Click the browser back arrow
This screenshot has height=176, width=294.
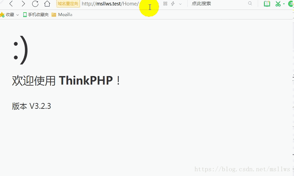[x=11, y=4]
